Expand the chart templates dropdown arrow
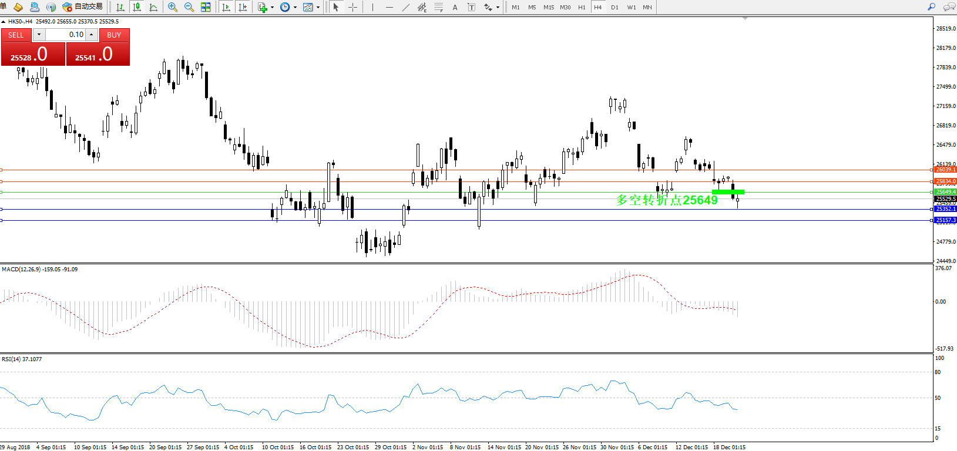The image size is (957, 451). [318, 8]
